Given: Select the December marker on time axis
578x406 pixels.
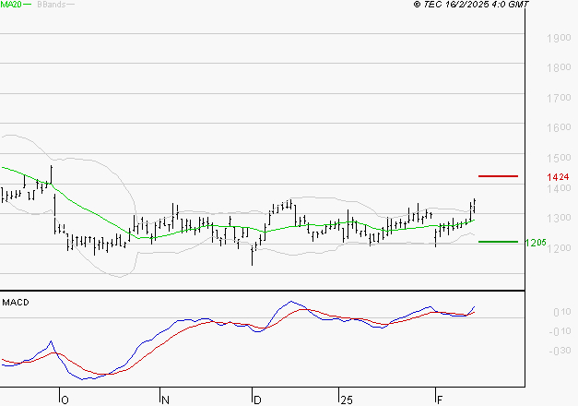Looking at the screenshot, I should 257,400.
